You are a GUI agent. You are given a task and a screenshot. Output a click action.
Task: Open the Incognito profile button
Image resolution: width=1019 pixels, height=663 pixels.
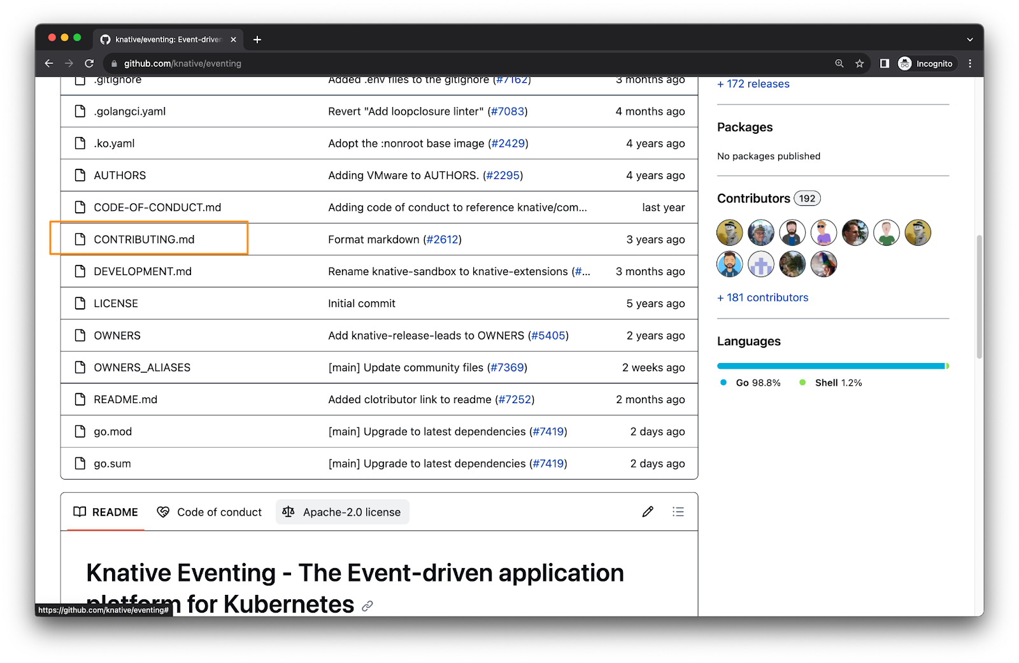pos(926,64)
